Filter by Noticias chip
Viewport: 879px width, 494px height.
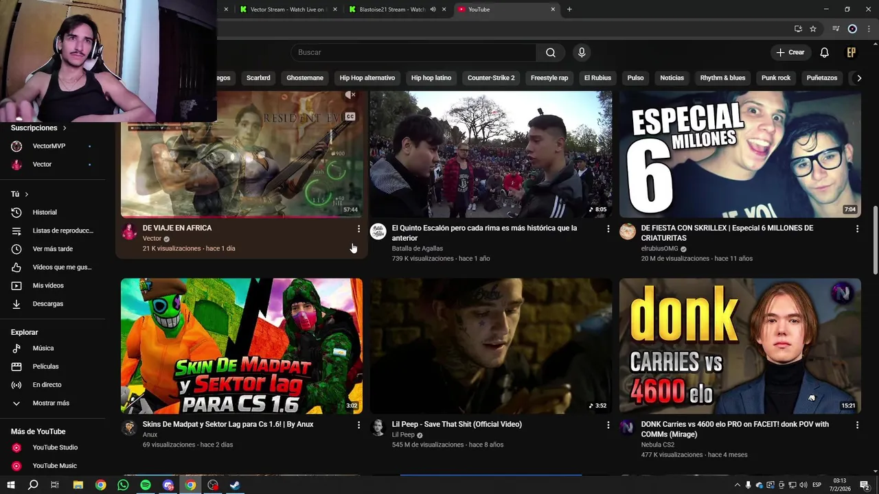(672, 78)
